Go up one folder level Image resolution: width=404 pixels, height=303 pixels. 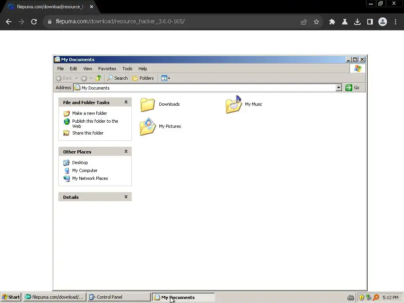click(98, 78)
